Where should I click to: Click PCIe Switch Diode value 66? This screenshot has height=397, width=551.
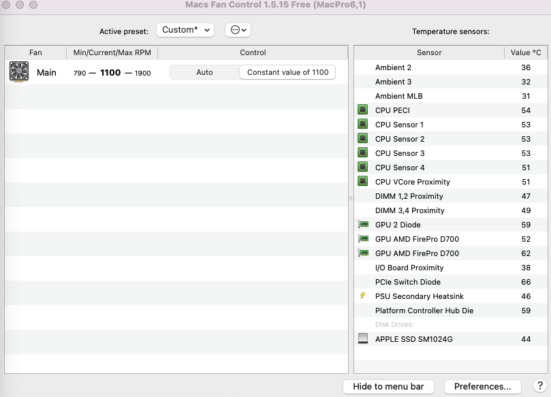526,282
